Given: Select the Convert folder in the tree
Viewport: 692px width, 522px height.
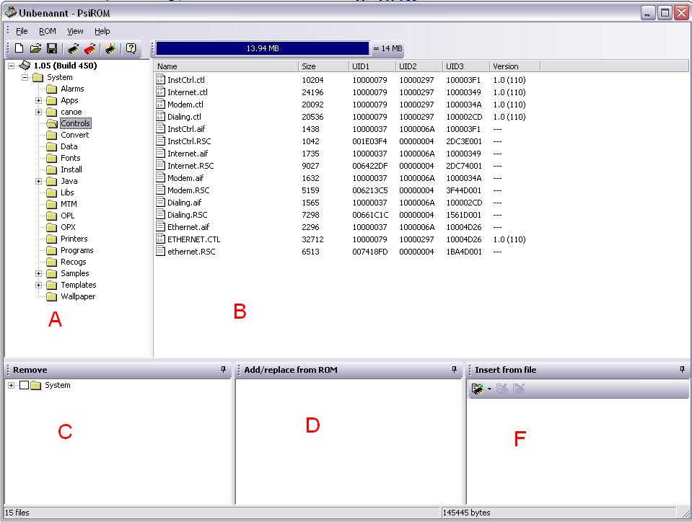Looking at the screenshot, I should tap(74, 135).
